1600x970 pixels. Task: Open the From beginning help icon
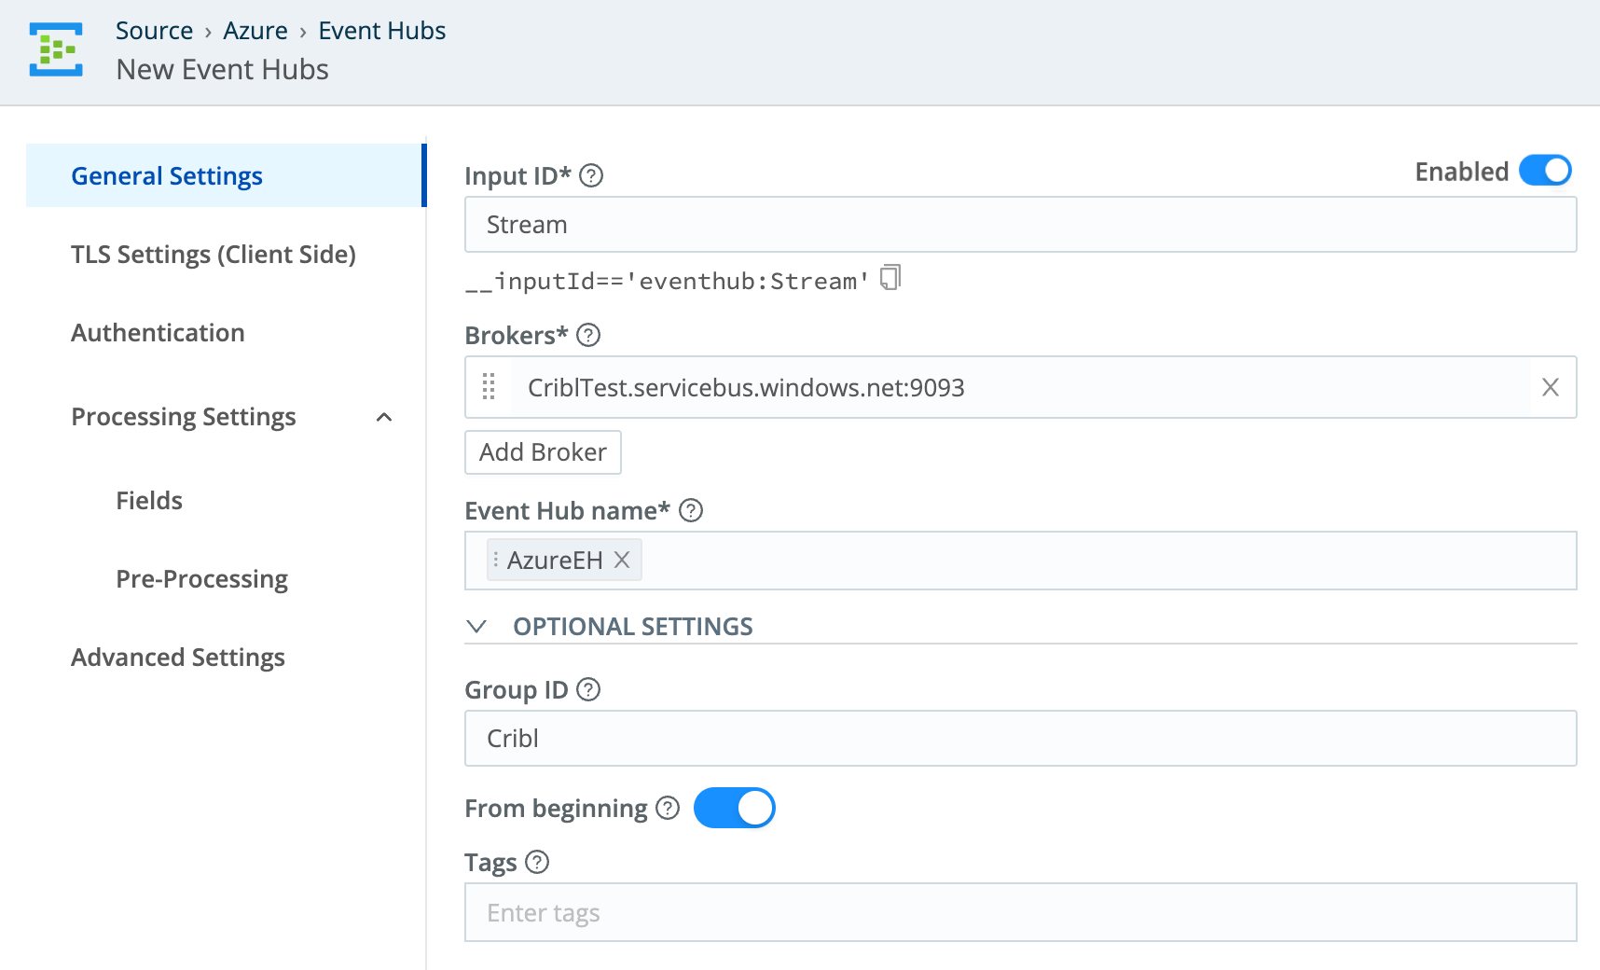pyautogui.click(x=668, y=809)
